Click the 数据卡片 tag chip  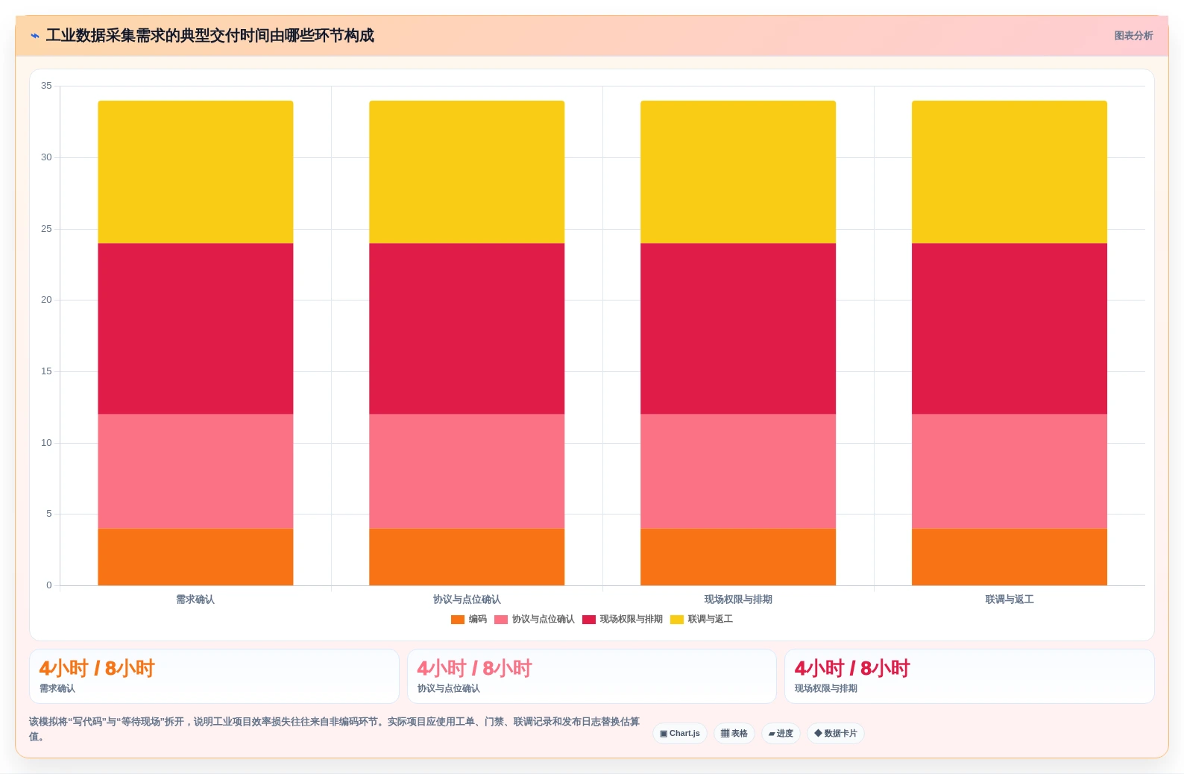(836, 734)
